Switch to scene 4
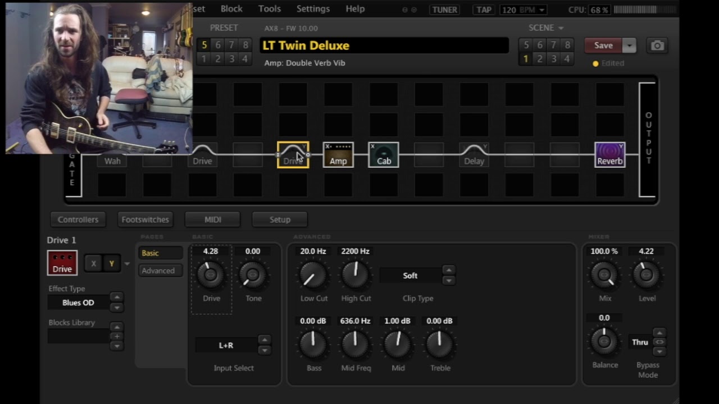This screenshot has width=719, height=404. [567, 58]
